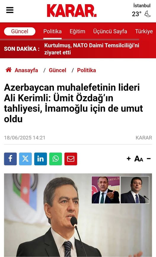
Task: Share article via WhatsApp
Action: tap(55, 159)
